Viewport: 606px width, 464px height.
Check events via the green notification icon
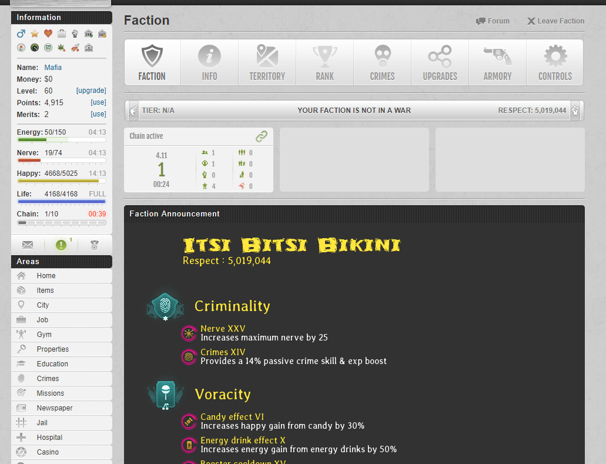click(x=61, y=245)
